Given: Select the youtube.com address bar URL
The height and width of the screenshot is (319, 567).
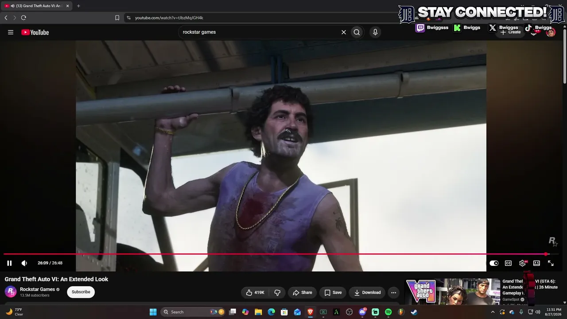Looking at the screenshot, I should (x=169, y=18).
